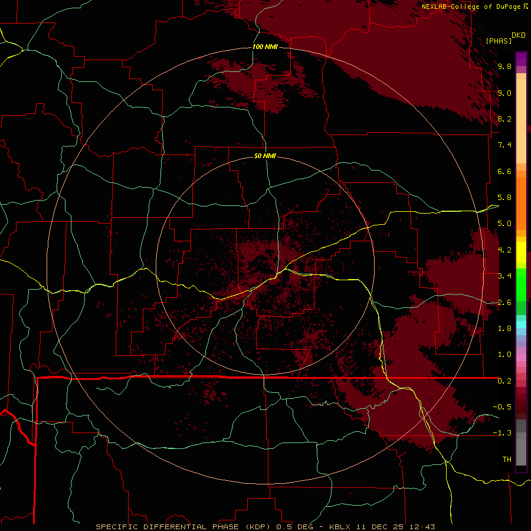Click the 7.4 legend value
The width and height of the screenshot is (531, 531).
click(504, 145)
